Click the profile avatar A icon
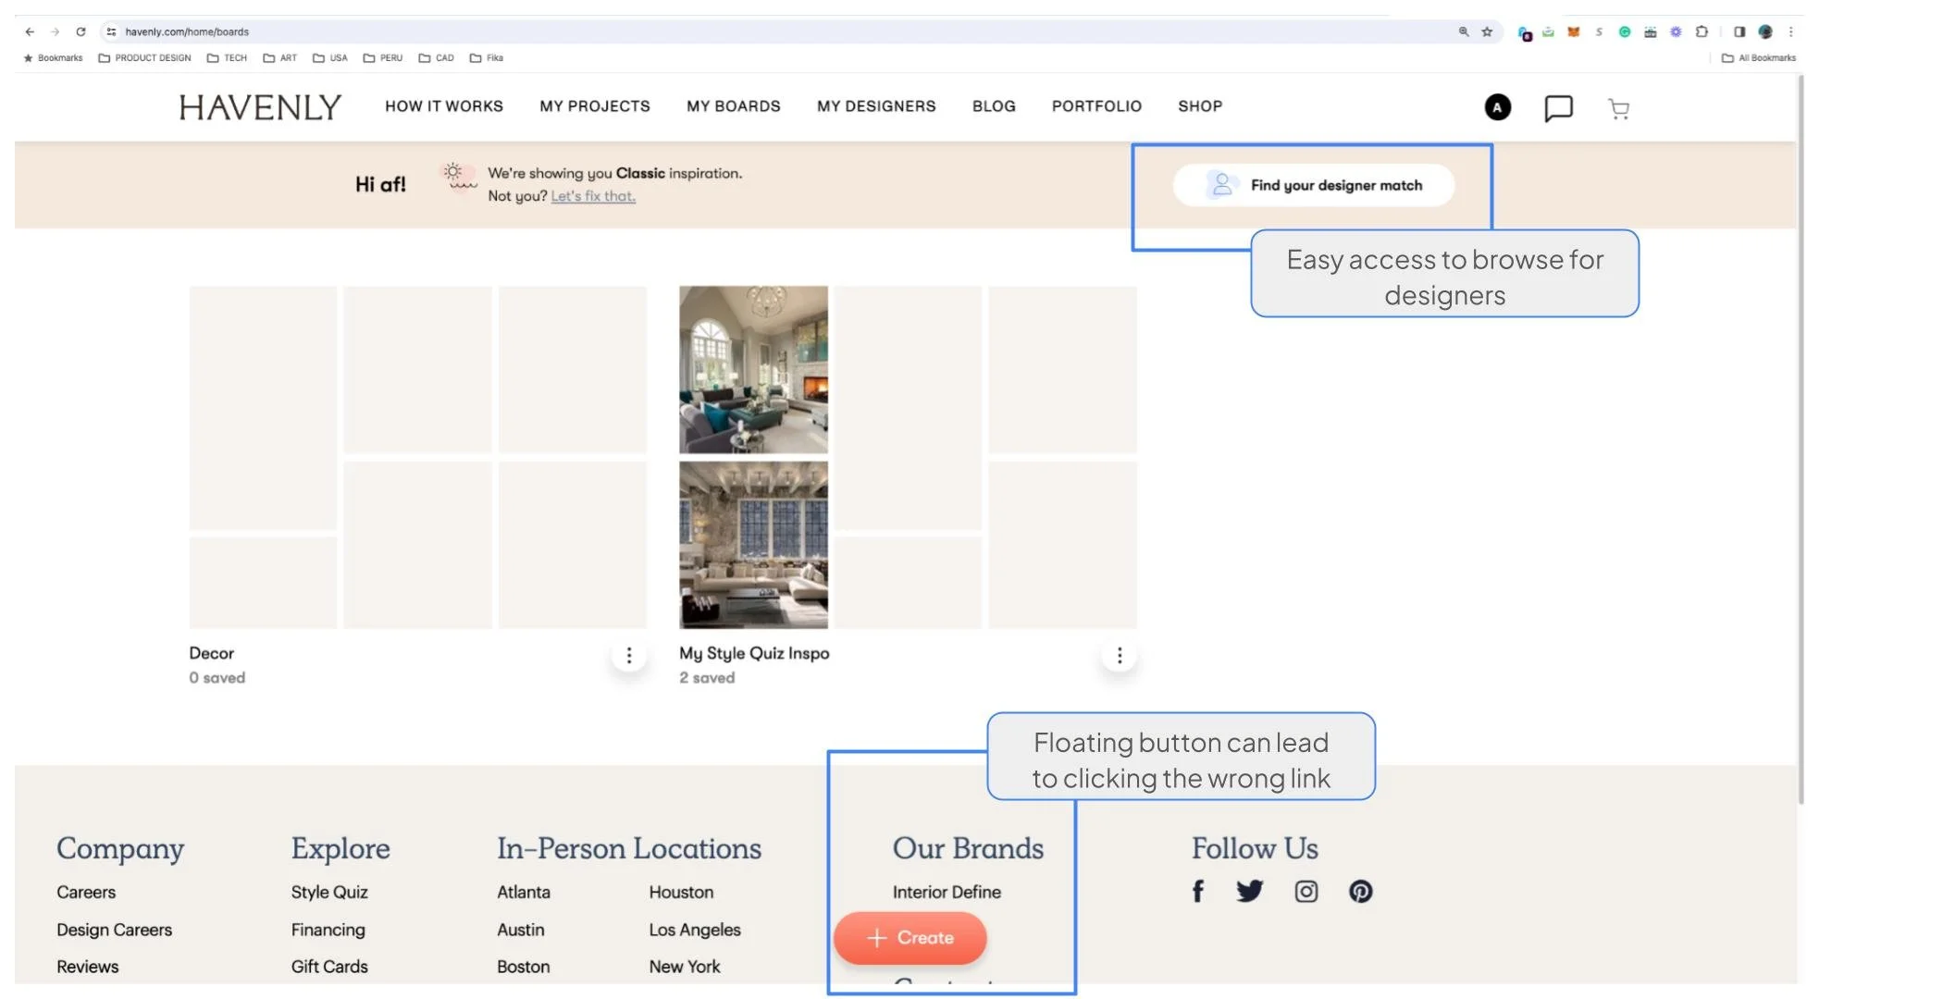 click(x=1497, y=107)
